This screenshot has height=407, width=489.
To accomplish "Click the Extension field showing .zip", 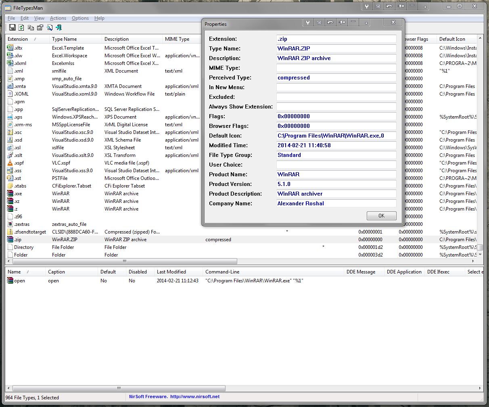I will point(336,39).
